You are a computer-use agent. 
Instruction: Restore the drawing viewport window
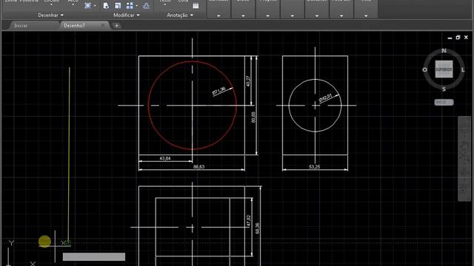(x=458, y=38)
